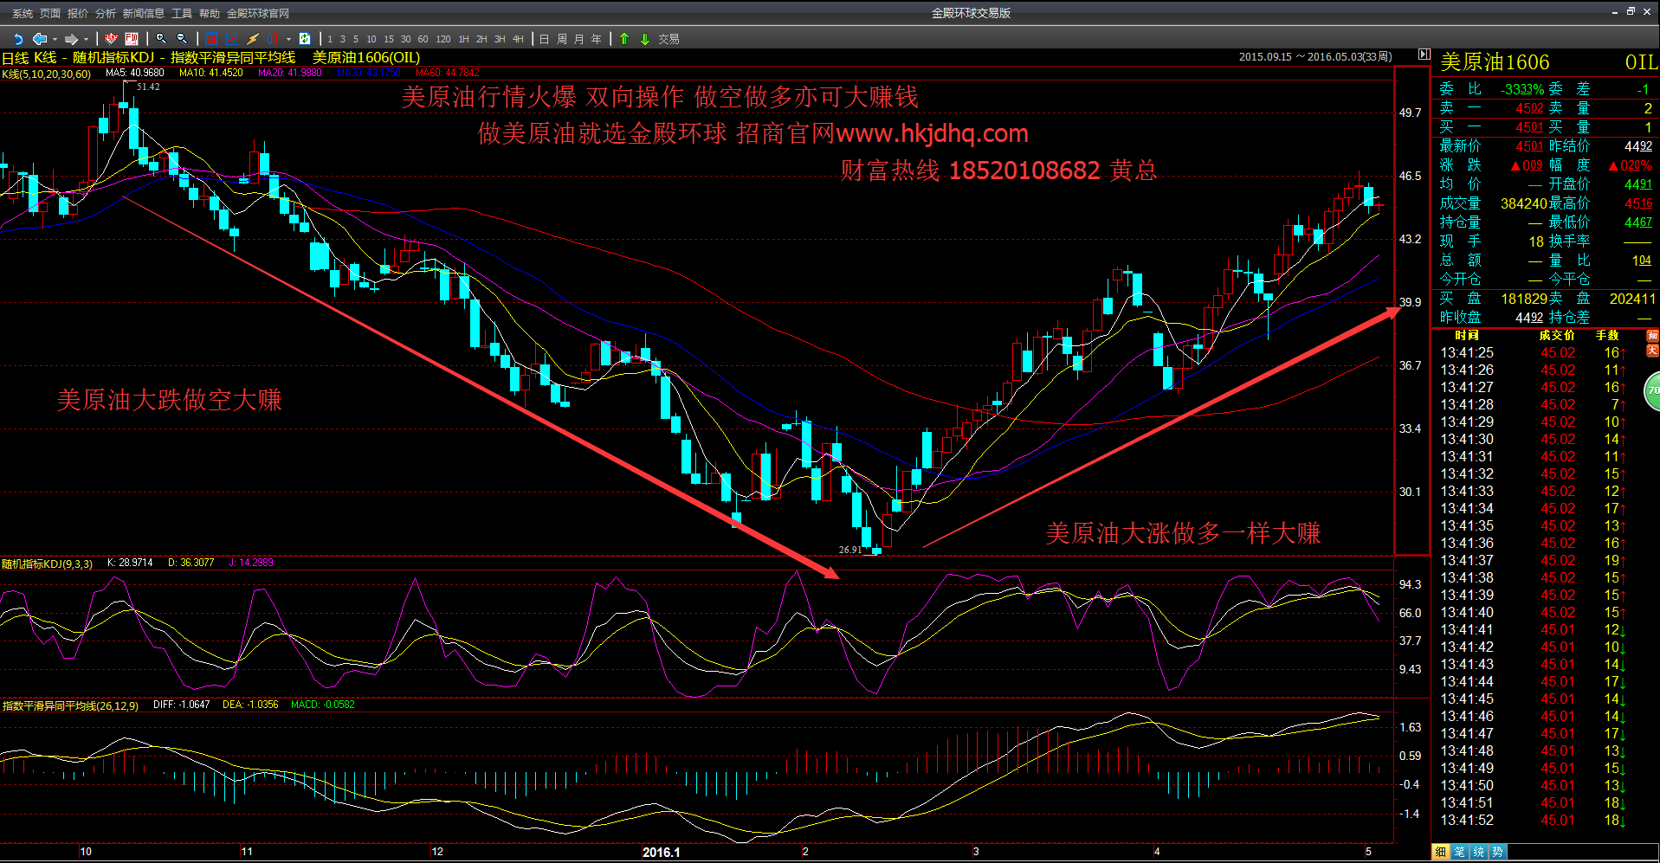Screen dimensions: 1660x863
Task: Select the K-line candlestick chart icon
Action: [x=272, y=39]
